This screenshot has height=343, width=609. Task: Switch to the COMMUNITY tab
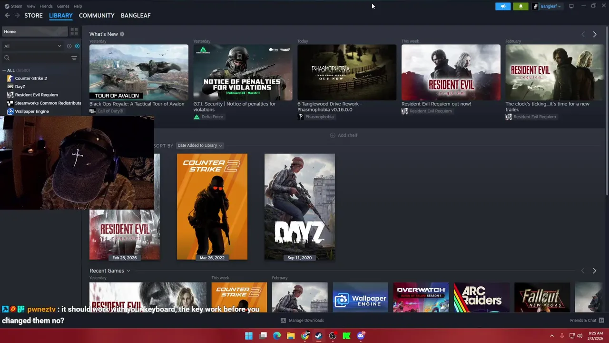[97, 16]
